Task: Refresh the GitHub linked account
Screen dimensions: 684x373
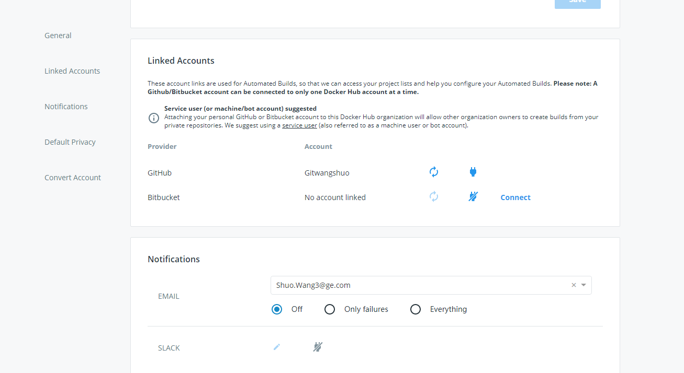Action: [434, 172]
